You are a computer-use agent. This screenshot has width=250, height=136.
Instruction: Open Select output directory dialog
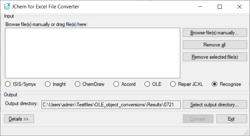(x=215, y=105)
